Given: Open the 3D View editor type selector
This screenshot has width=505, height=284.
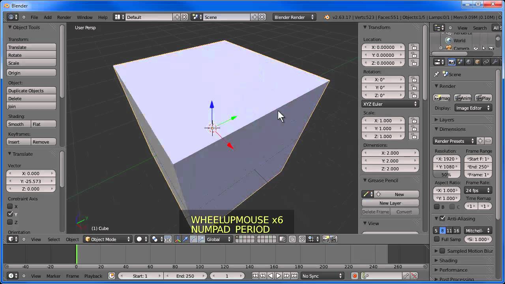Looking at the screenshot, I should [x=13, y=239].
